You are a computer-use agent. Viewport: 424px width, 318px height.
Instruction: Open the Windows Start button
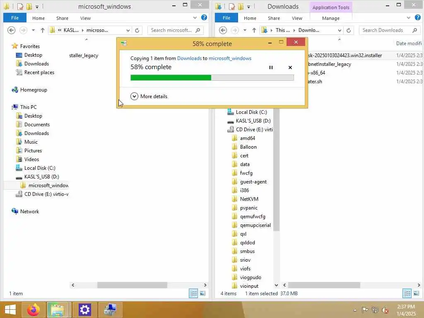[10, 310]
